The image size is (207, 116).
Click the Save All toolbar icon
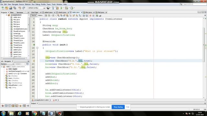(15, 8)
